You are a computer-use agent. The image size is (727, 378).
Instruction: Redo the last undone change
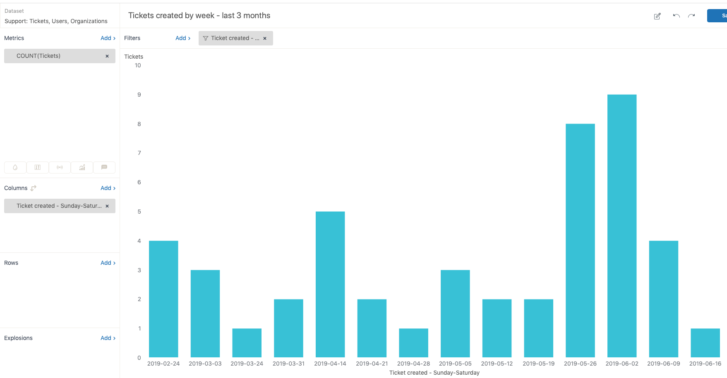691,16
